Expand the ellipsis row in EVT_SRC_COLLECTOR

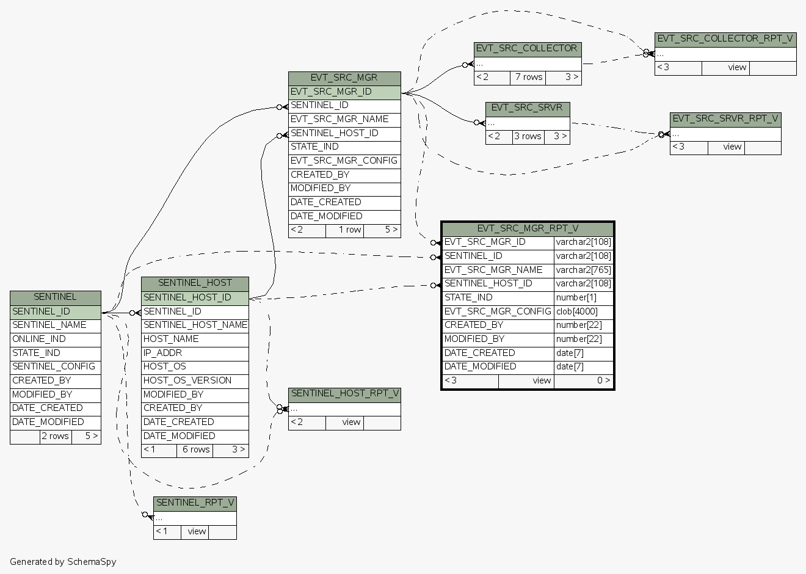527,64
